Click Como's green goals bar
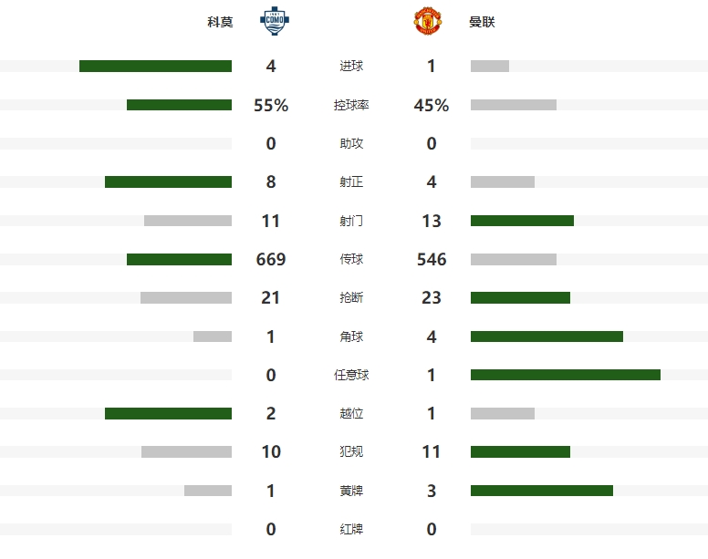The height and width of the screenshot is (559, 708). [155, 66]
